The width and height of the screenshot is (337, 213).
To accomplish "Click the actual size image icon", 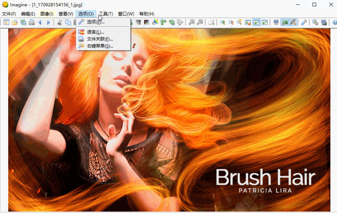I will pyautogui.click(x=248, y=22).
